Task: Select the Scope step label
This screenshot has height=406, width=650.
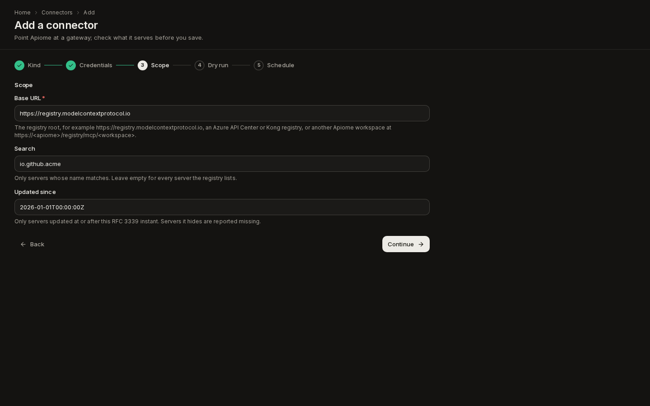Action: point(160,65)
